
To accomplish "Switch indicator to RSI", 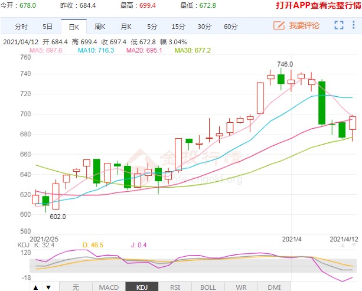I will pyautogui.click(x=175, y=287).
